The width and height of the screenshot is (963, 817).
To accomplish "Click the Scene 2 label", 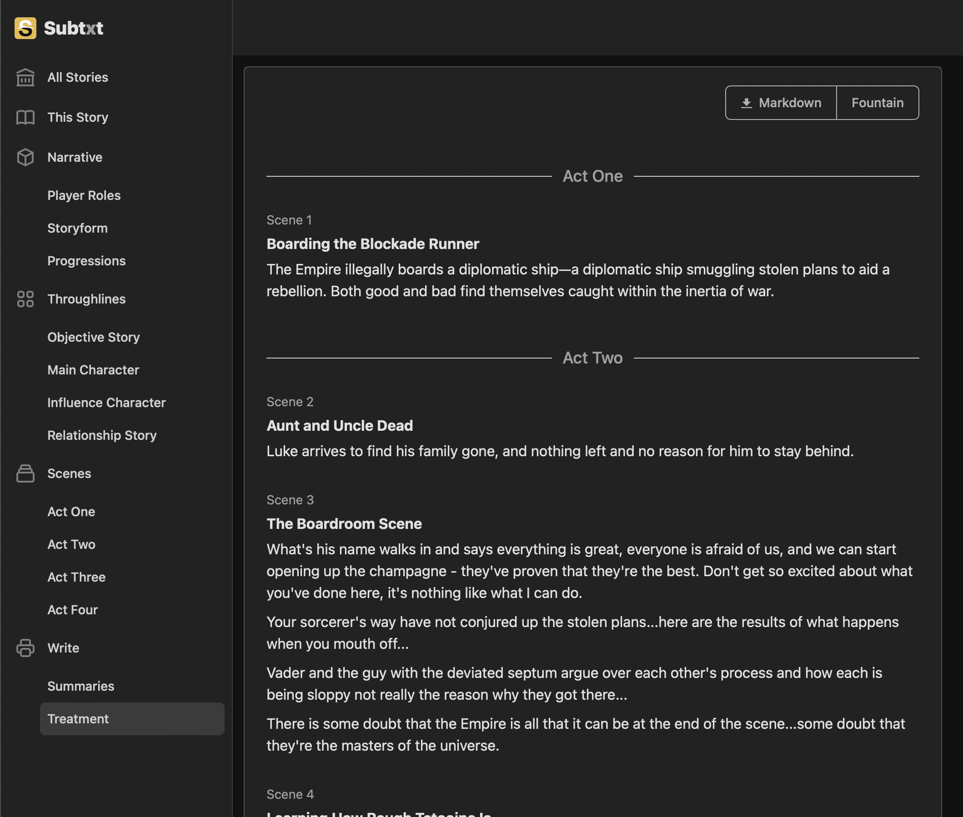I will (290, 402).
